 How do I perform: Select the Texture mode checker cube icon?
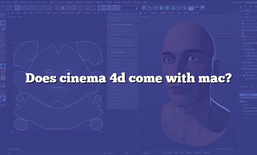coord(3,29)
